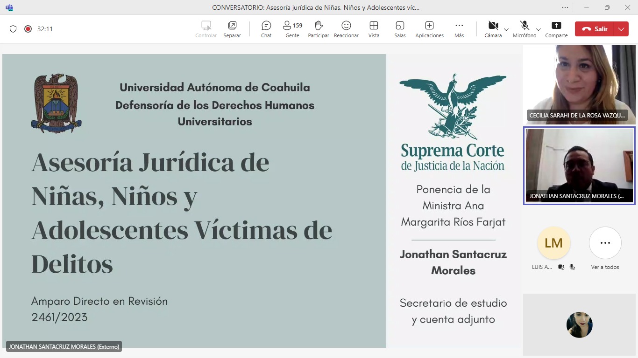
Task: Open Salas breakout rooms
Action: coord(400,29)
